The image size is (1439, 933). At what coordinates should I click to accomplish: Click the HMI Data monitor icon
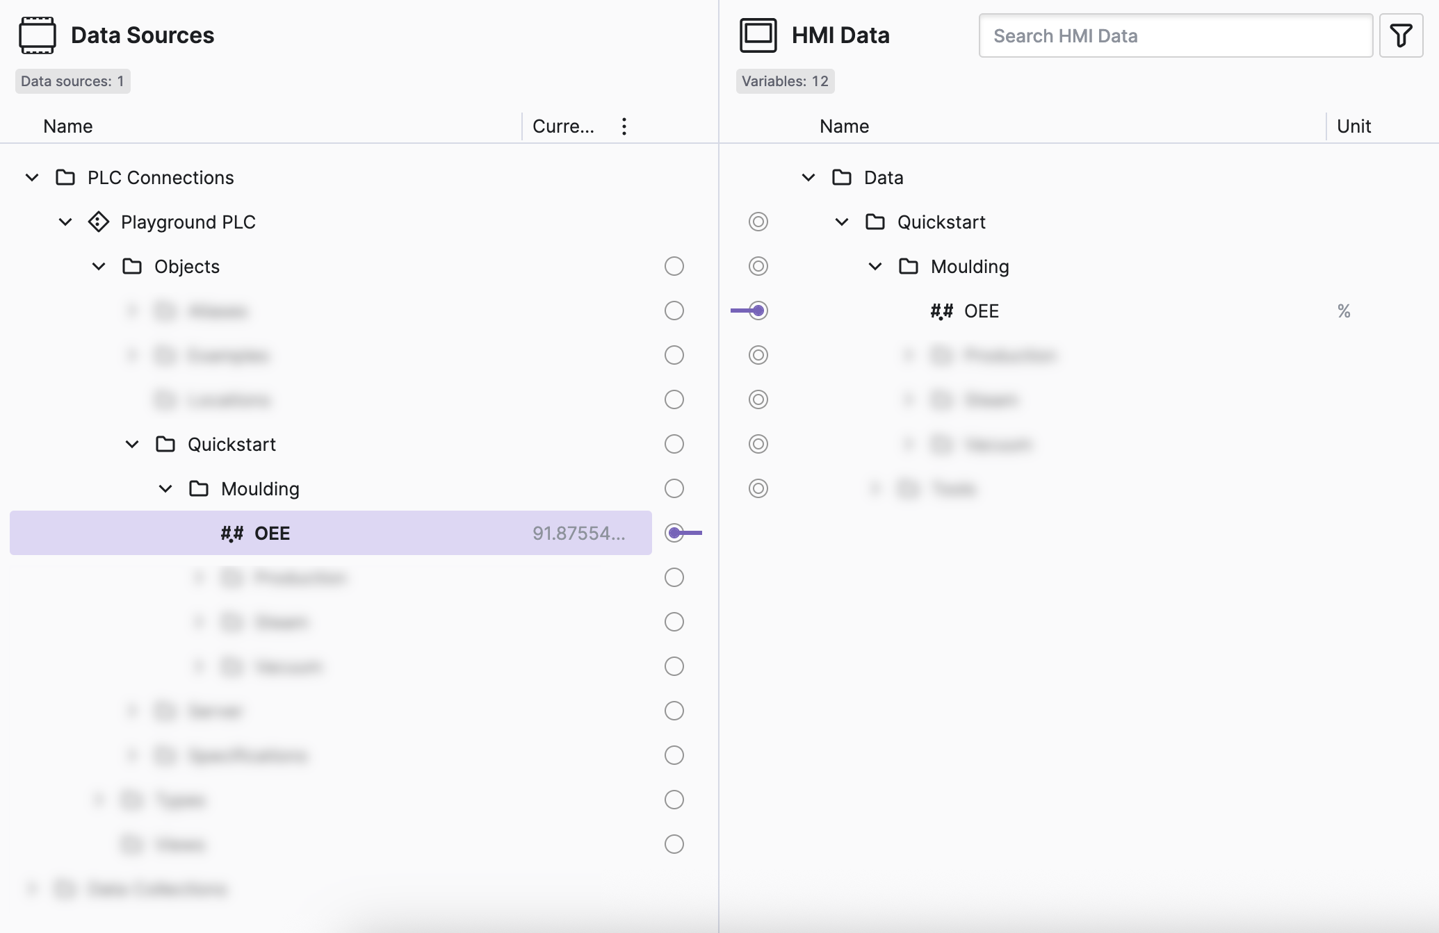point(758,35)
